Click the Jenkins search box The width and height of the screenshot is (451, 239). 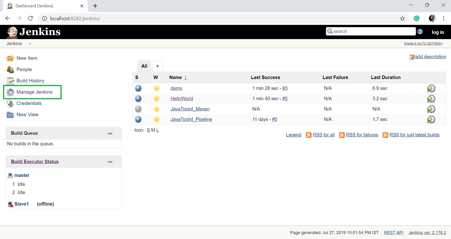371,32
